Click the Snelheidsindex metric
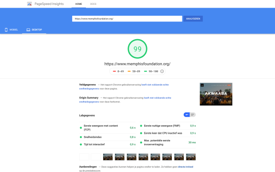This screenshot has height=172, width=275. point(107,137)
